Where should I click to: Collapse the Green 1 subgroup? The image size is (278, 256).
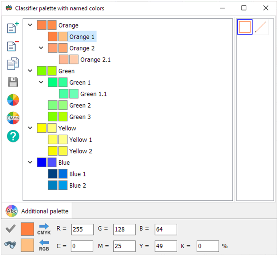(41, 83)
